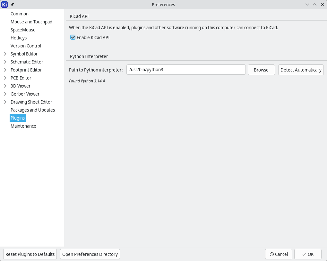The width and height of the screenshot is (327, 261).
Task: Open Packages and Updates page
Action: 33,110
